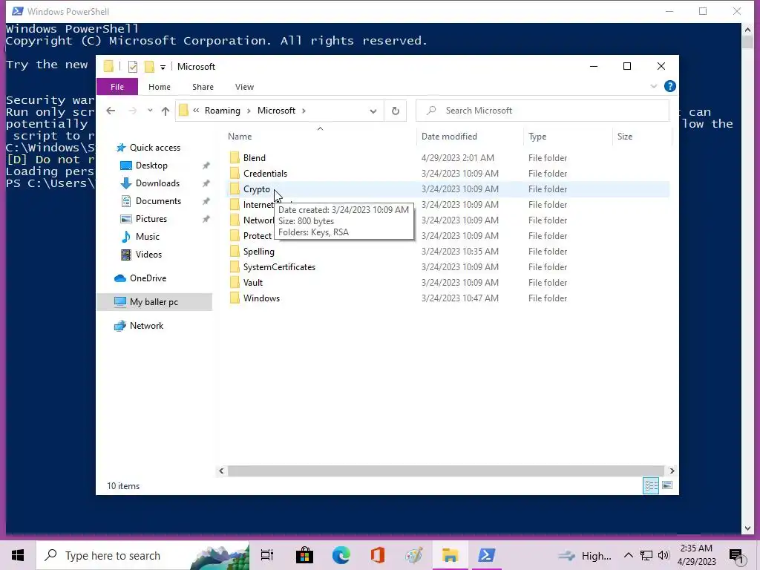The height and width of the screenshot is (570, 760).
Task: Open Customize Quick Access Toolbar dropdown
Action: coord(163,67)
